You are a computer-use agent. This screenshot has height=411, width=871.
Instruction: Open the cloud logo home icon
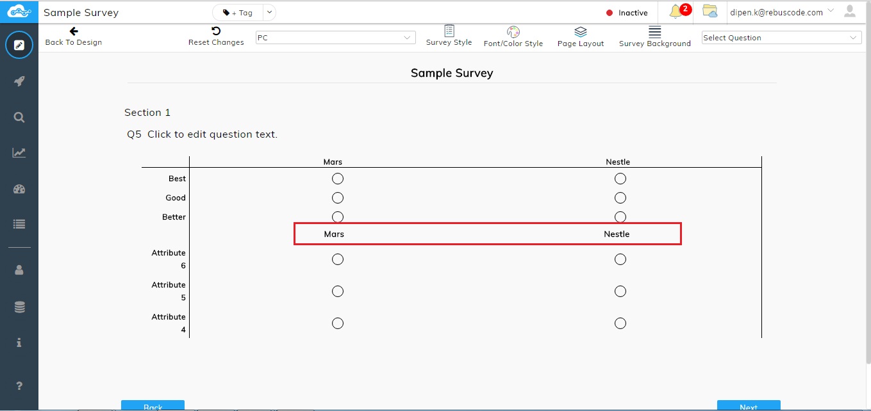[19, 12]
